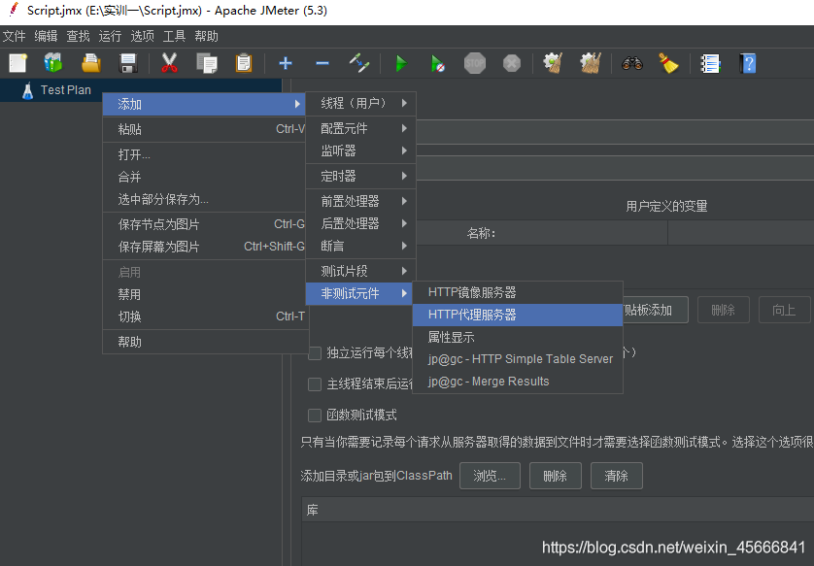This screenshot has height=566, width=814.
Task: Click the Clear gear broom icon
Action: (x=553, y=63)
